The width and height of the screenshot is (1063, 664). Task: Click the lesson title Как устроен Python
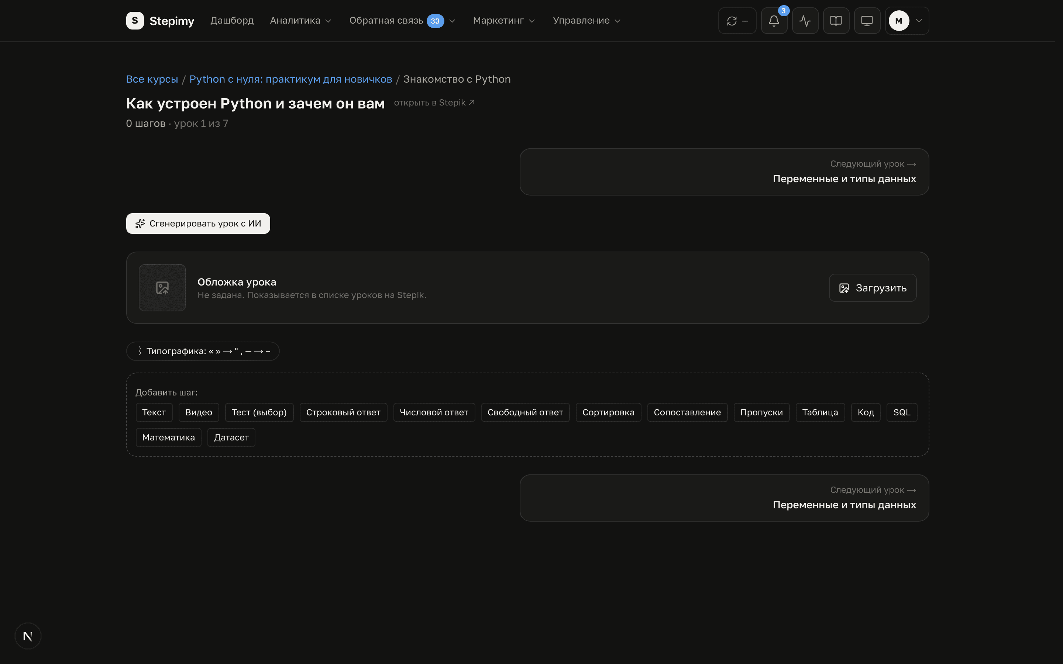pos(255,103)
